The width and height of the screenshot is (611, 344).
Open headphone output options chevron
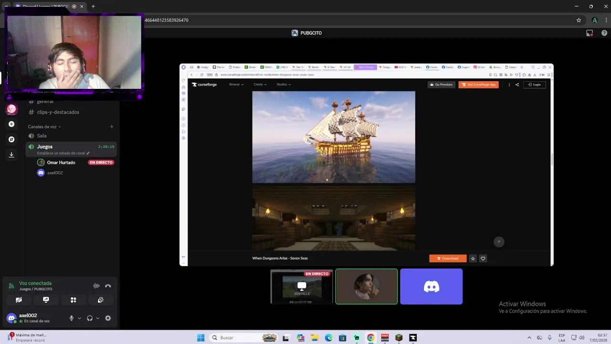click(x=97, y=318)
